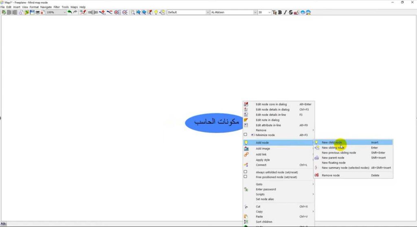Click the new sibling node toolbar icon

coord(162,12)
